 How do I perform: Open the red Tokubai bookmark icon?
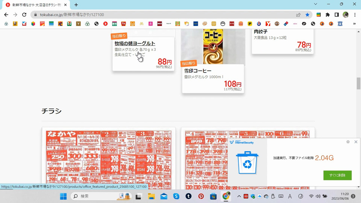point(105,24)
